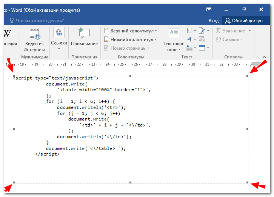Click the Object insert icon
This screenshot has height=197, width=274.
(x=202, y=48)
